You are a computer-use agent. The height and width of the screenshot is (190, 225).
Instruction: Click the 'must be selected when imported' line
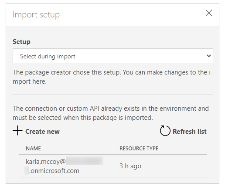click(83, 118)
